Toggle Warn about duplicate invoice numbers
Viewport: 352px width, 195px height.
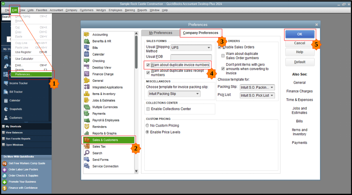148,65
